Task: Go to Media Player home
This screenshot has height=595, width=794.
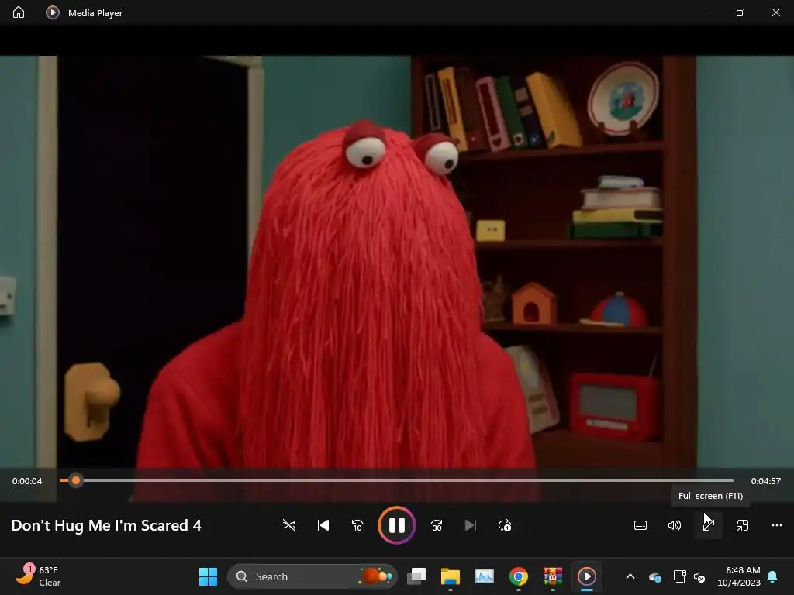Action: click(19, 12)
